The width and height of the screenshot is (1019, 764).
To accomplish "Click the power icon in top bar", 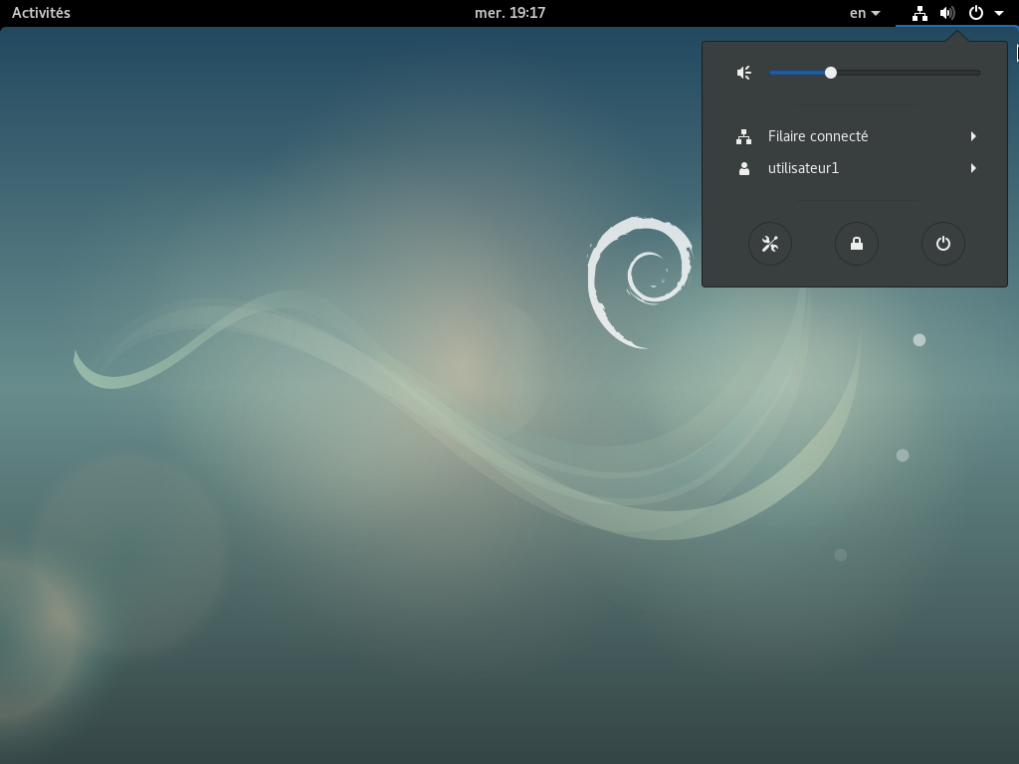I will coord(976,13).
